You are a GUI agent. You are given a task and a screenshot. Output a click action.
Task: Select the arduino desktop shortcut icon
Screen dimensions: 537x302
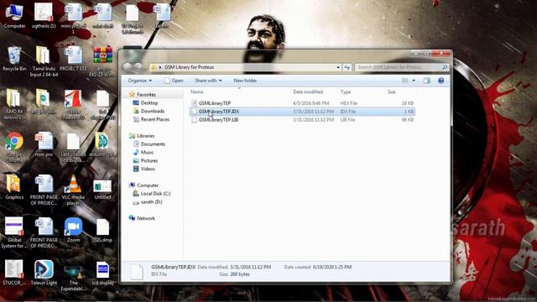click(x=102, y=144)
